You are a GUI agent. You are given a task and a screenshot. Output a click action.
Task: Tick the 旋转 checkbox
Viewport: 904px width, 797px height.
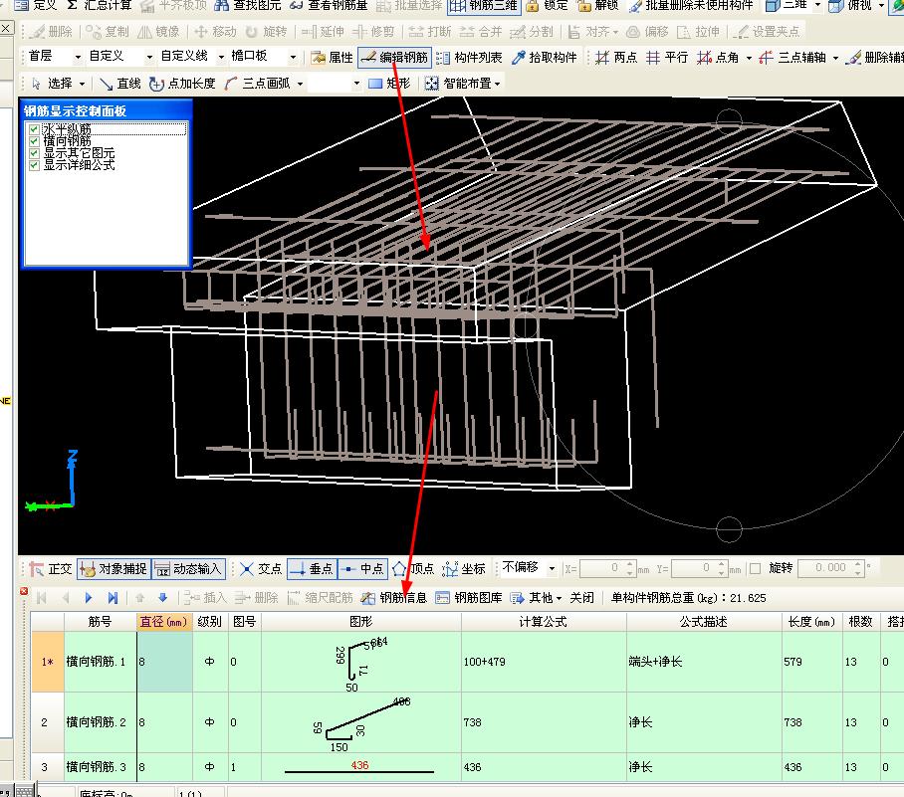[x=755, y=569]
